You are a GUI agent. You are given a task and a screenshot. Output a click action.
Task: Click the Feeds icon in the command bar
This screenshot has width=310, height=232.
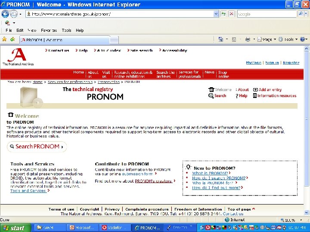click(x=234, y=40)
